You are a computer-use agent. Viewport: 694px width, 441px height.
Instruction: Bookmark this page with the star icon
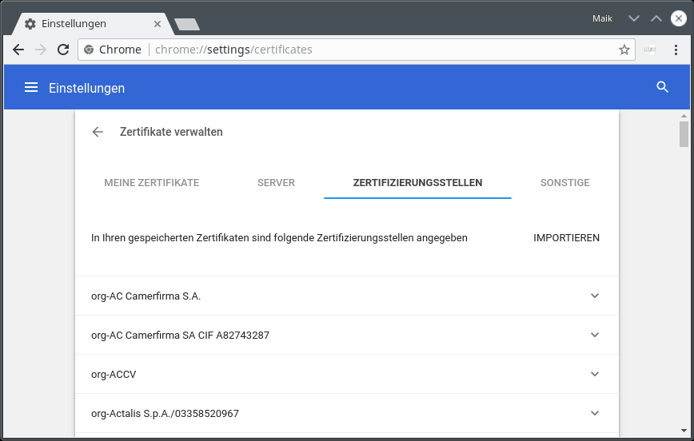[x=624, y=50]
